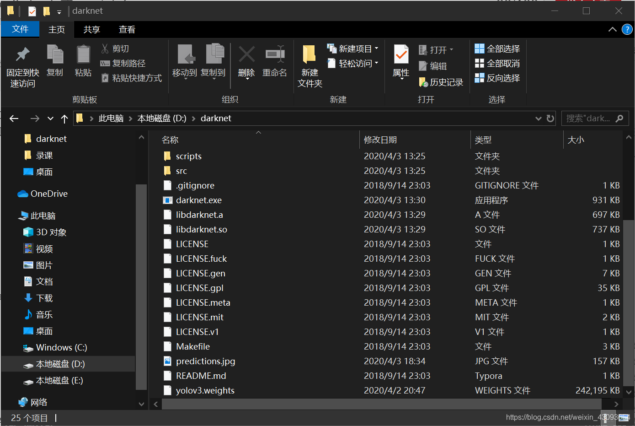This screenshot has height=426, width=635.
Task: Sort by the 名称 name column
Action: tap(170, 140)
